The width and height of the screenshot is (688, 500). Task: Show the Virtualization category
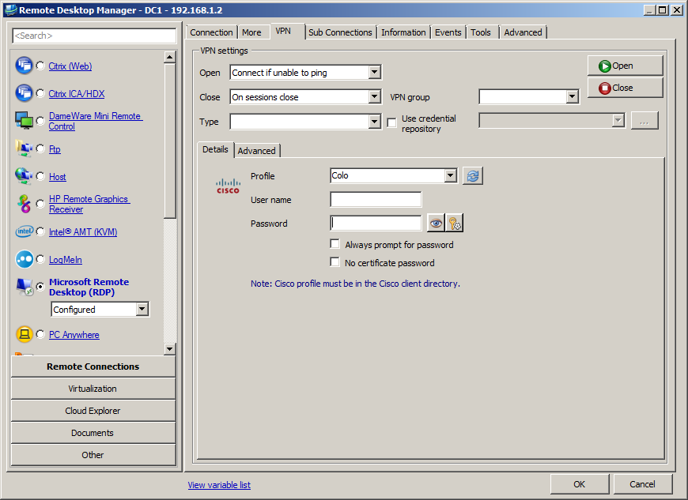[x=93, y=389]
